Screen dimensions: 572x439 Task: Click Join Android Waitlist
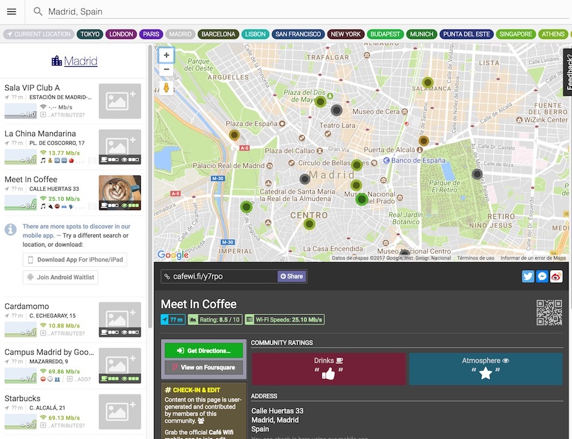[x=60, y=277]
